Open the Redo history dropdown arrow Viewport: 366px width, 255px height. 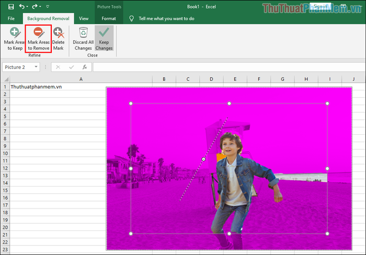[x=40, y=7]
